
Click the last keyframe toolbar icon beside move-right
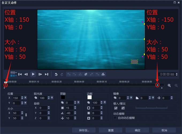[103, 74]
